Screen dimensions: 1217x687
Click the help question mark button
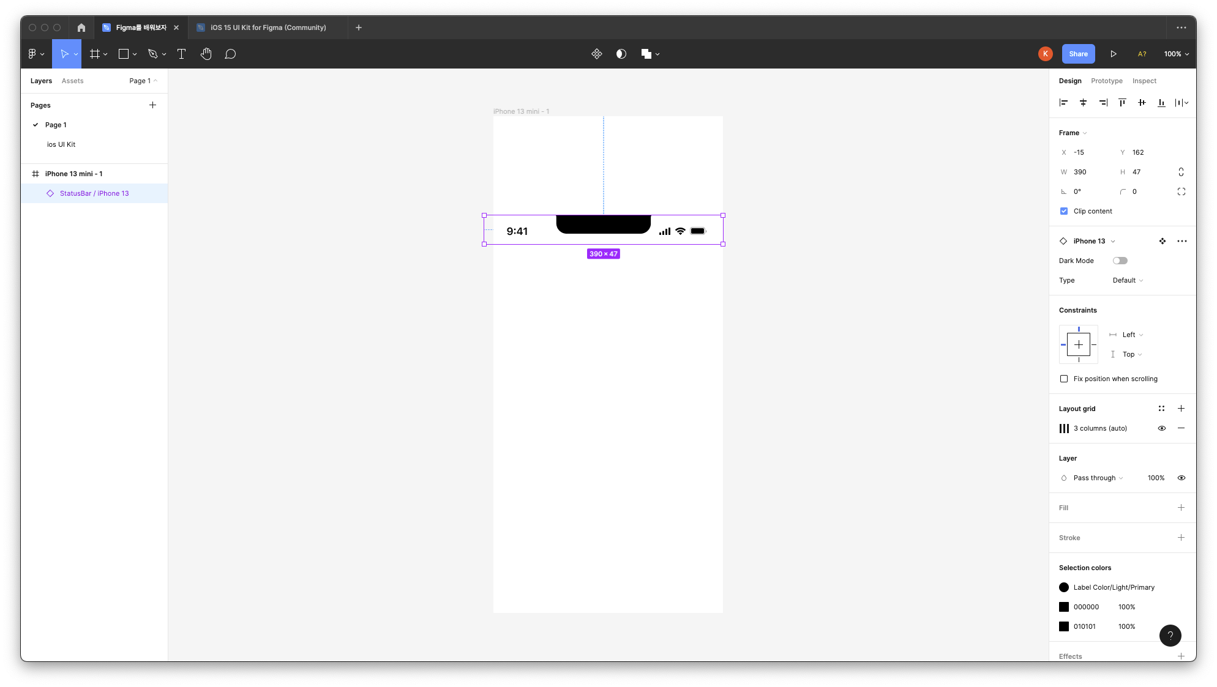coord(1170,636)
